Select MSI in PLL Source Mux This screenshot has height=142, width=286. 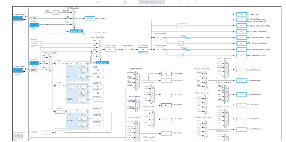click(50, 58)
